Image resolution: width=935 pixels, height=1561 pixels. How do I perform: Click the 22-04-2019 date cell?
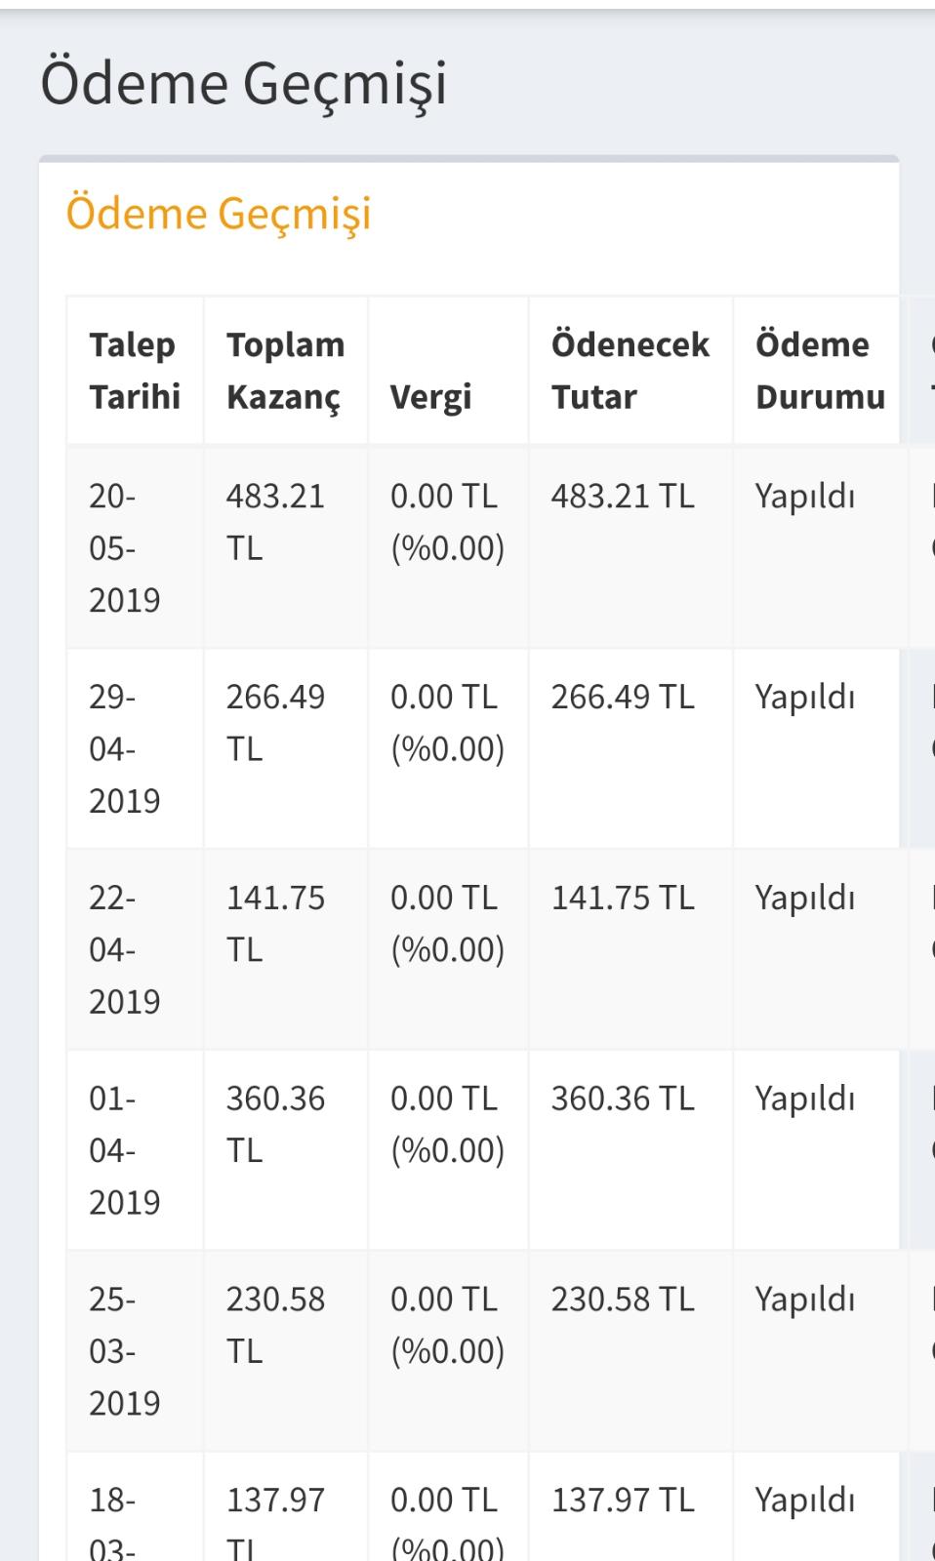coord(135,949)
